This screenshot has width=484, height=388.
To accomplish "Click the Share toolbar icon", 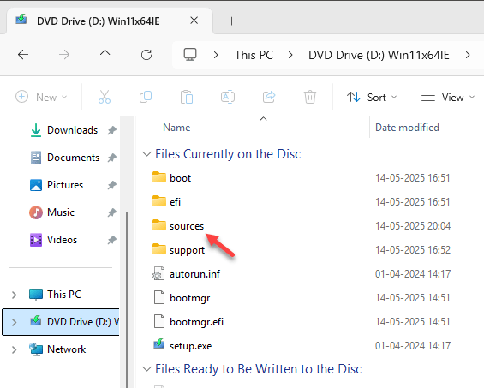I will [x=269, y=97].
